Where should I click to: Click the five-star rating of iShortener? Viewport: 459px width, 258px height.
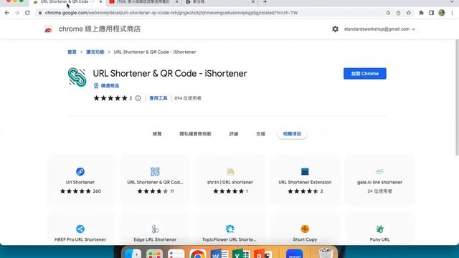(x=110, y=98)
